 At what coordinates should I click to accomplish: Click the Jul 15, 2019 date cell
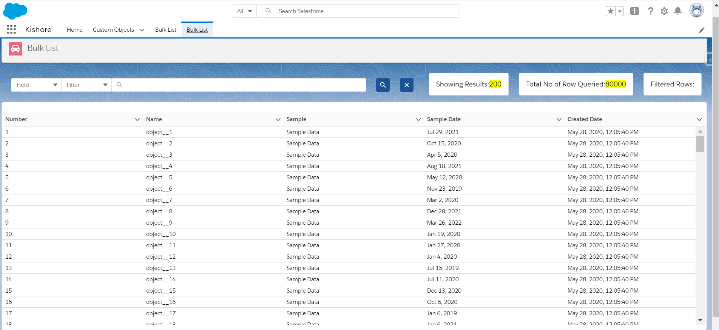point(443,268)
